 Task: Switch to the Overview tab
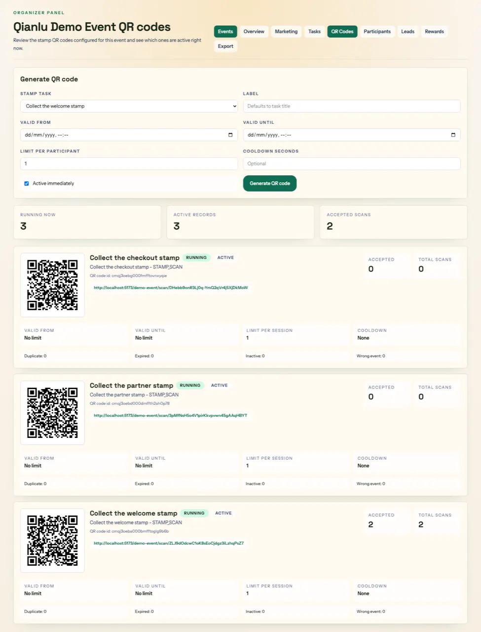pos(254,32)
